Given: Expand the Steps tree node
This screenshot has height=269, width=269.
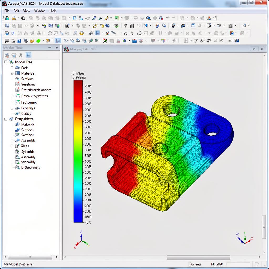Looking at the screenshot, I should tap(12, 146).
